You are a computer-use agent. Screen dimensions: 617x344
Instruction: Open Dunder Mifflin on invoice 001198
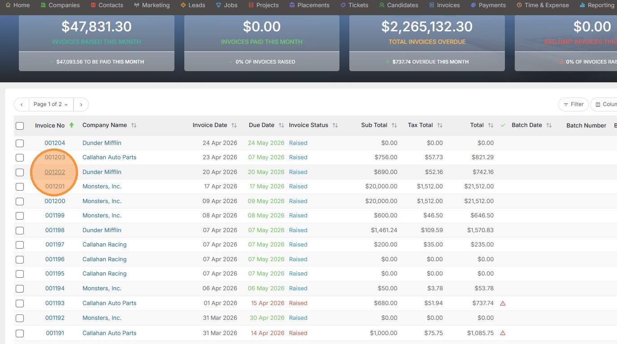coord(102,230)
